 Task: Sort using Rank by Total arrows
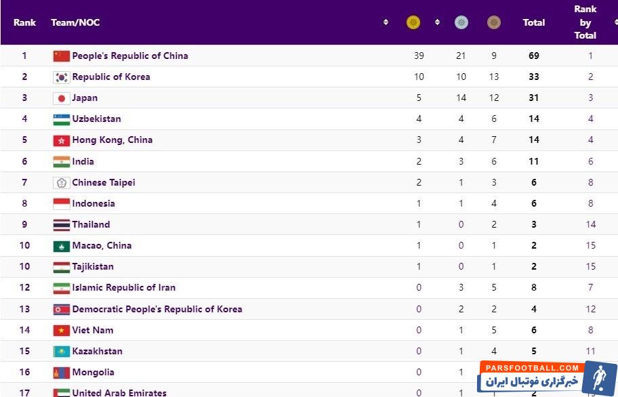(x=616, y=22)
